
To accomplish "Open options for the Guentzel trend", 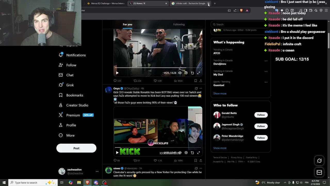I will pyautogui.click(x=266, y=82).
